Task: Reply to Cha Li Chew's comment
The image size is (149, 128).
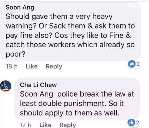Action: [x=68, y=125]
